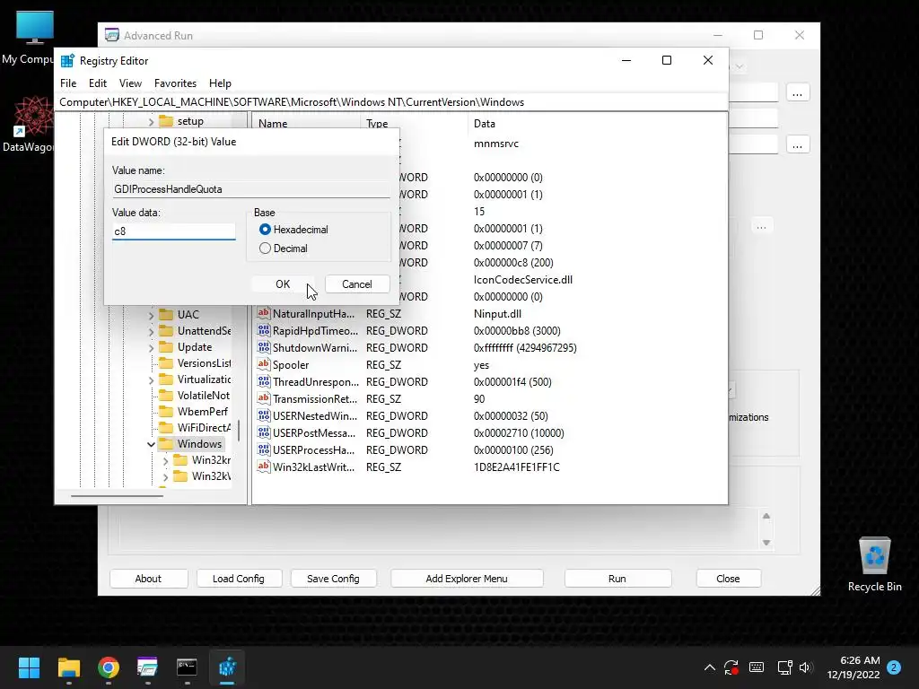Select the VersionsList folder icon
919x689 pixels.
point(166,362)
